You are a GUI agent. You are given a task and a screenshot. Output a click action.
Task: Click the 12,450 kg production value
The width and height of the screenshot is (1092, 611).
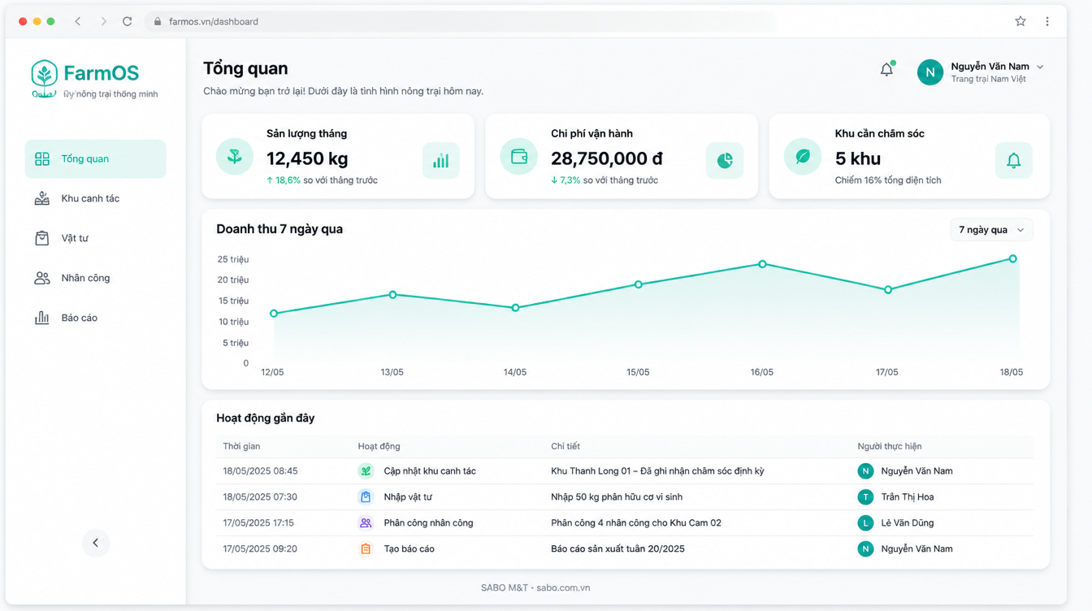pyautogui.click(x=307, y=158)
